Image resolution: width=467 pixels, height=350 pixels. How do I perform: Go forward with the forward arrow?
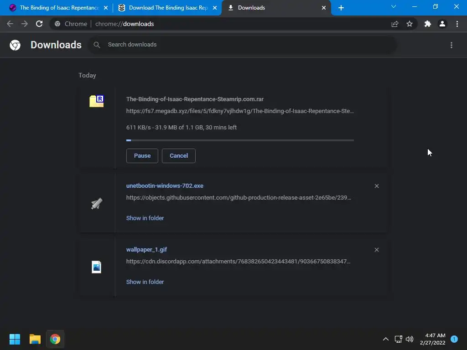point(25,24)
